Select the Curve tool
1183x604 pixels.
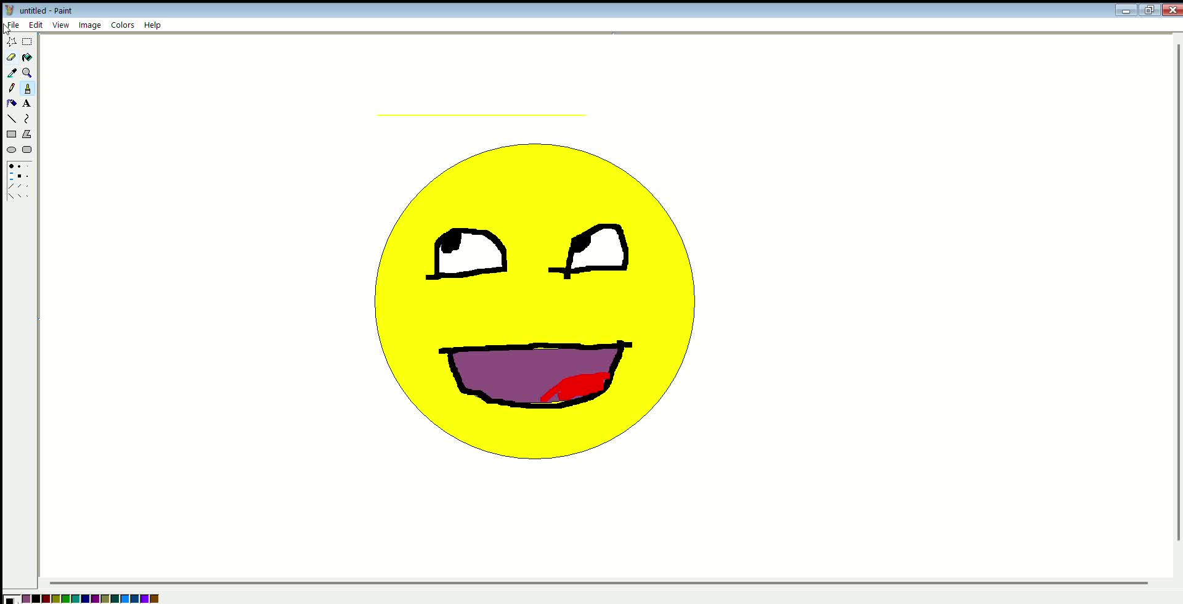26,118
